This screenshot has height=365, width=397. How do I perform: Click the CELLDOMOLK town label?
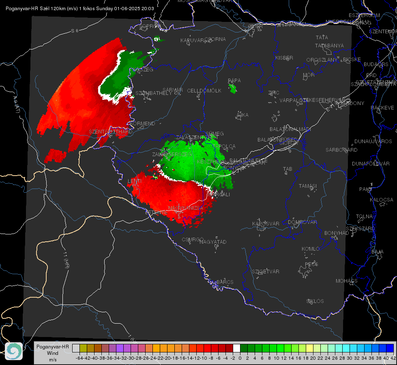204,91
